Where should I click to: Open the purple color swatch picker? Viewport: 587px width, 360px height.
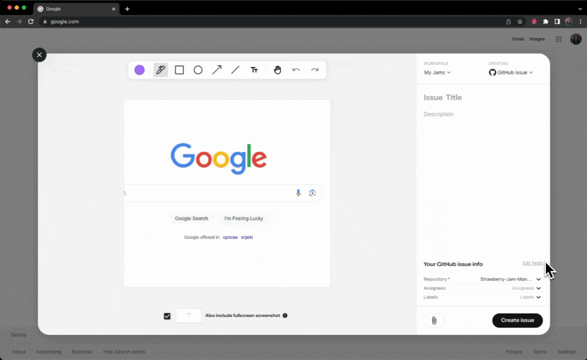139,70
